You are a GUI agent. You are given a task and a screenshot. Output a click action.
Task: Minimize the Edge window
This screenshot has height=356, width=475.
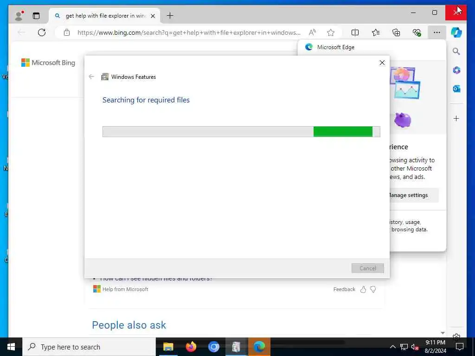point(413,13)
